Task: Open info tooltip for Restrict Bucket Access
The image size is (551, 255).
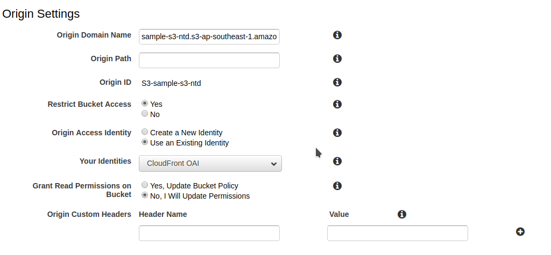Action: [x=337, y=104]
